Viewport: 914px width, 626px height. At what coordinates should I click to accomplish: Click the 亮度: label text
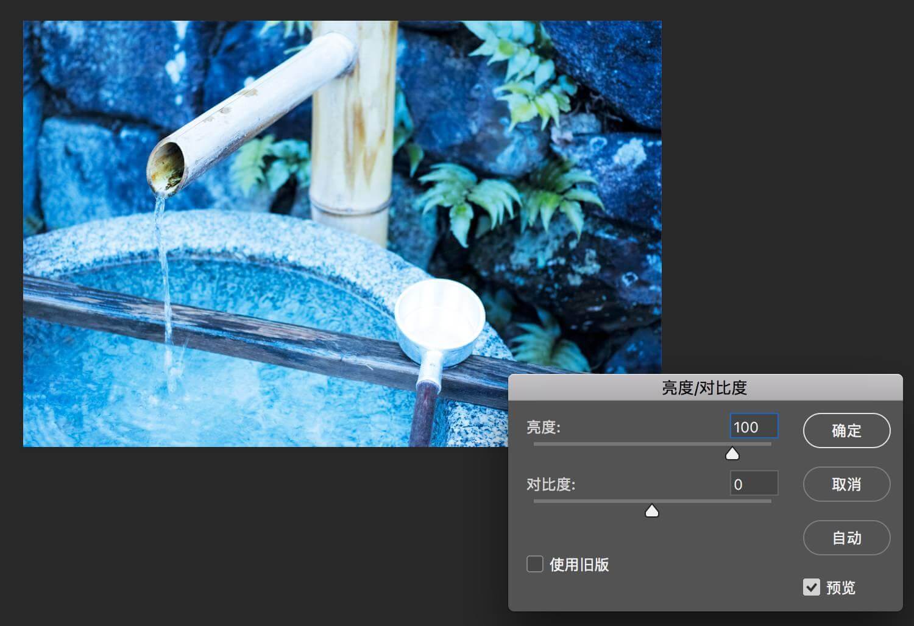pos(544,427)
